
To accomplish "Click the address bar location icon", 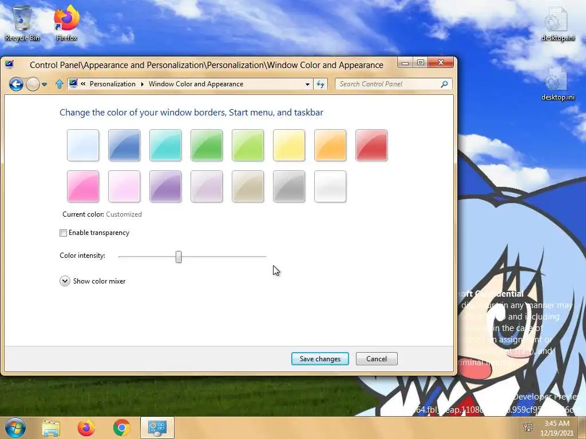I will [x=73, y=84].
